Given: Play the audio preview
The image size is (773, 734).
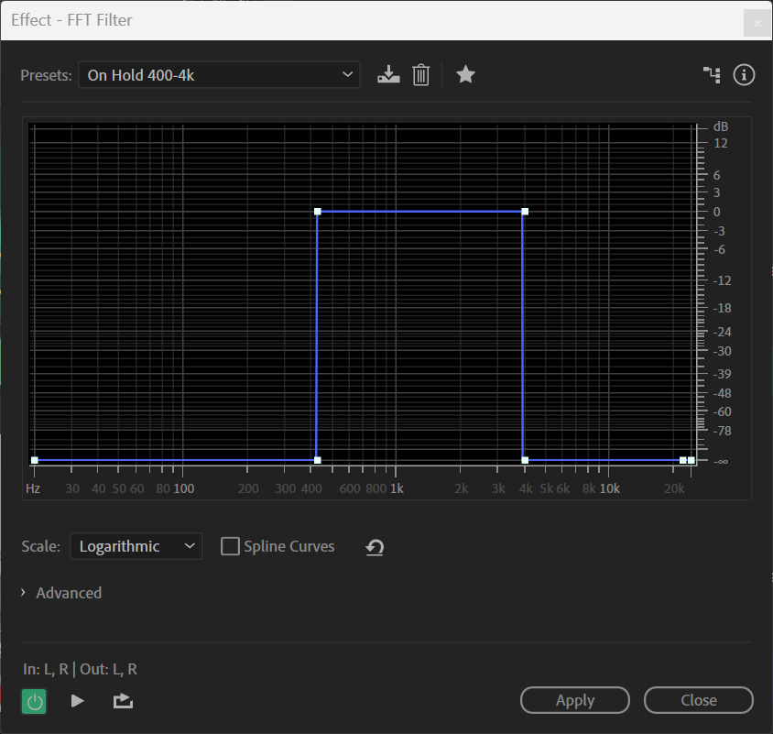Looking at the screenshot, I should pos(78,701).
